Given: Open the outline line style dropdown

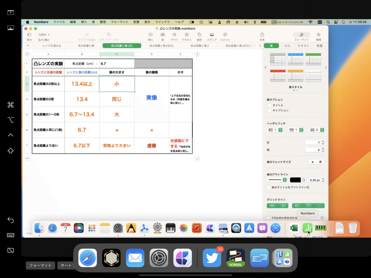Looking at the screenshot, I should 277,180.
